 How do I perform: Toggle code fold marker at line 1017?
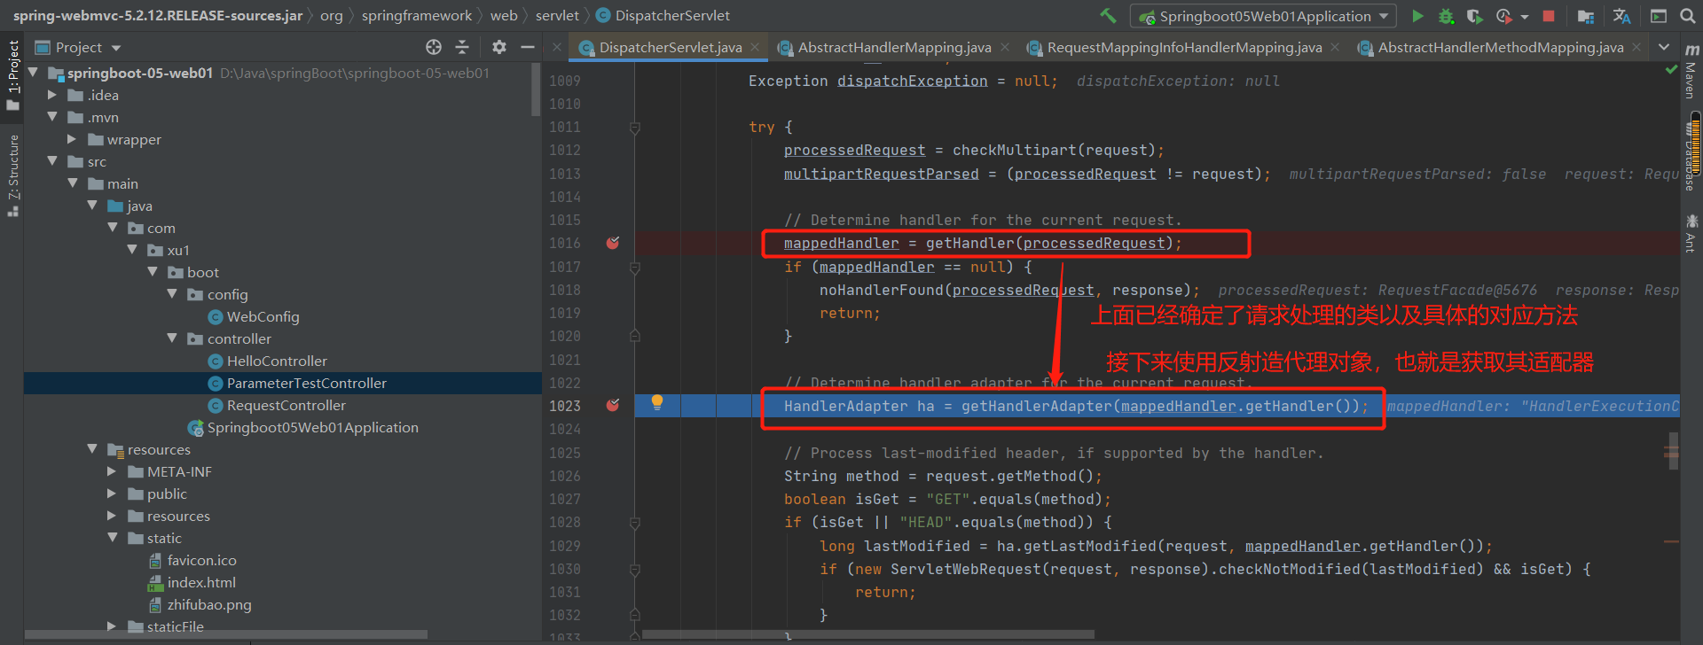click(x=635, y=267)
